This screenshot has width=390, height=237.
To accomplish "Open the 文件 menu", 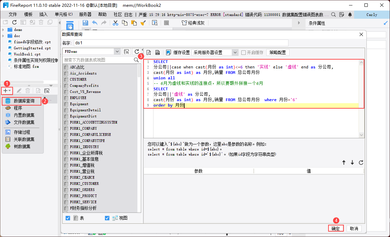I will click(x=13, y=15).
